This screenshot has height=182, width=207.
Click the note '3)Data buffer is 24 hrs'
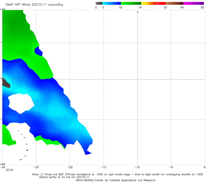(64, 177)
